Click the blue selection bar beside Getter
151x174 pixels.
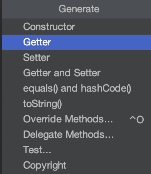(x=100, y=42)
